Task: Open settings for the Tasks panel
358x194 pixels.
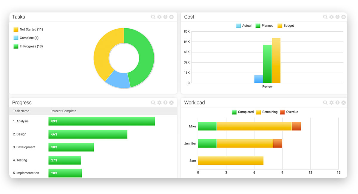Action: coord(159,17)
